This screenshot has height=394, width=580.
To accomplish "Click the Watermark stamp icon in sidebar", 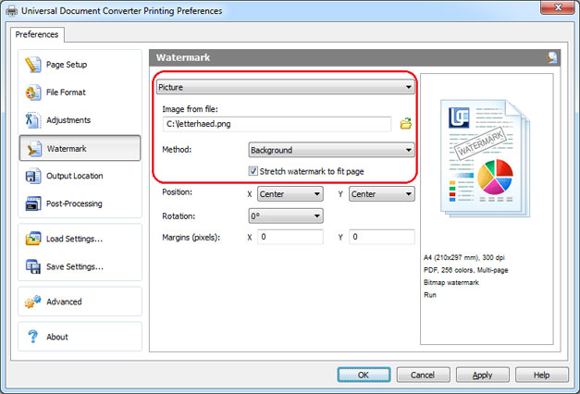I will click(x=34, y=149).
